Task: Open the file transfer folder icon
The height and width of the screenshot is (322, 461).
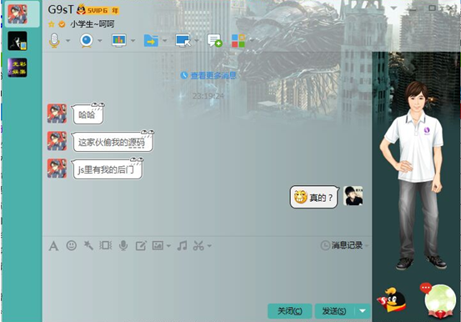Action: tap(151, 40)
